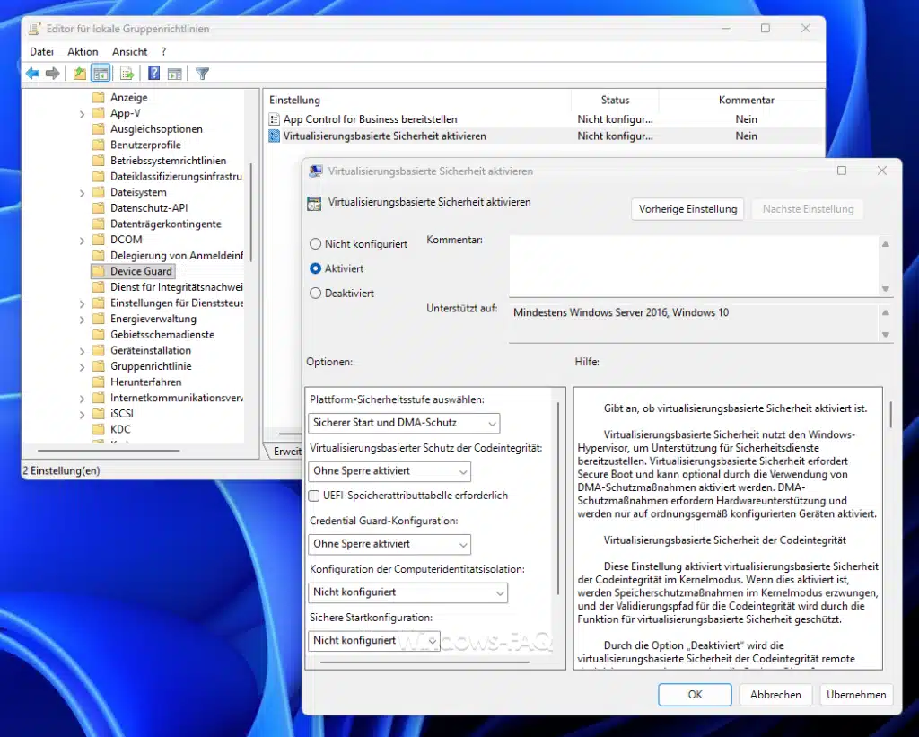Click the Editor icon in the title bar

(x=35, y=28)
